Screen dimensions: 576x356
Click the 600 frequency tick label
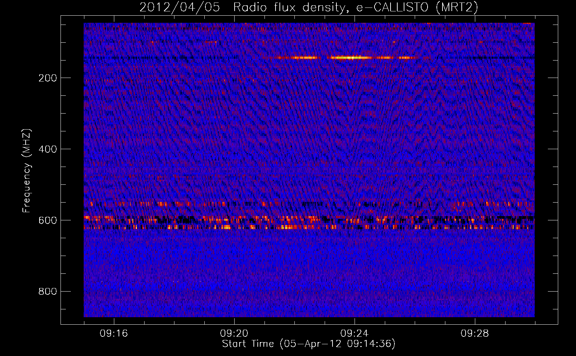(x=48, y=220)
